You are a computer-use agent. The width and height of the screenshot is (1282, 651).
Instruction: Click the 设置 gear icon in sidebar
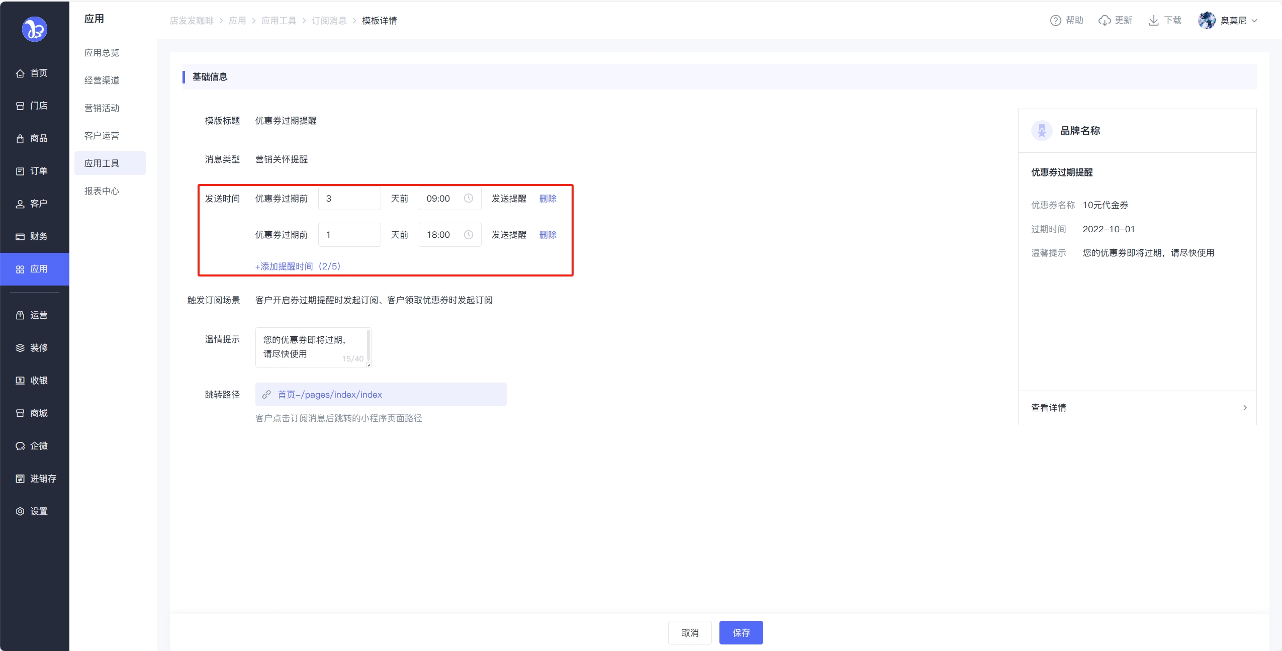point(20,511)
